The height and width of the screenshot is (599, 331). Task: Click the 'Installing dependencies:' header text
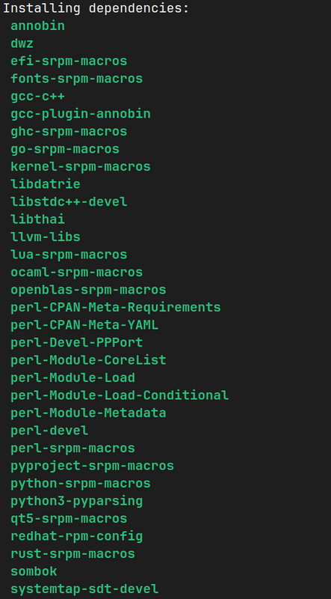coord(96,8)
